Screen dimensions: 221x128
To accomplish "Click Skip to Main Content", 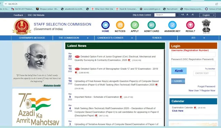I will tap(142, 15).
